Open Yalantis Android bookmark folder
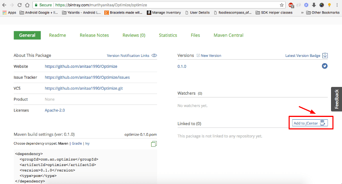342x184 pixels. (x=81, y=12)
